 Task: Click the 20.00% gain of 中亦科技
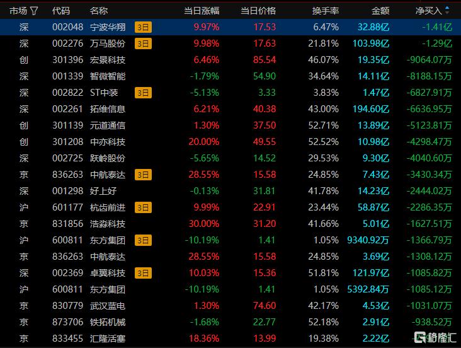pyautogui.click(x=204, y=142)
